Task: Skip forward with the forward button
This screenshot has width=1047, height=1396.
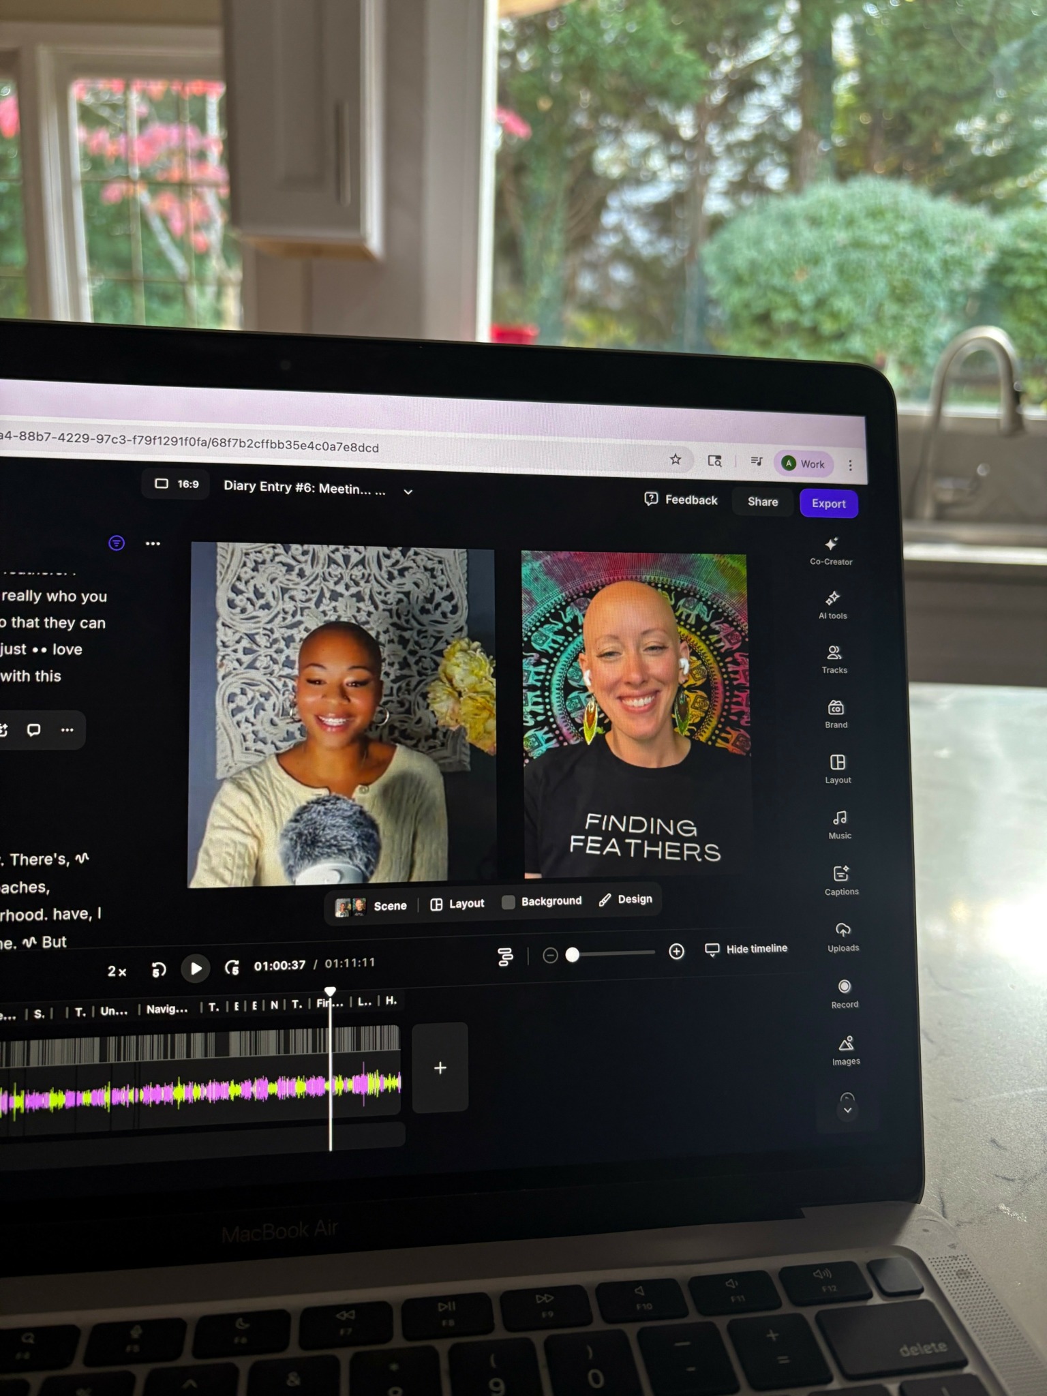Action: (x=232, y=967)
